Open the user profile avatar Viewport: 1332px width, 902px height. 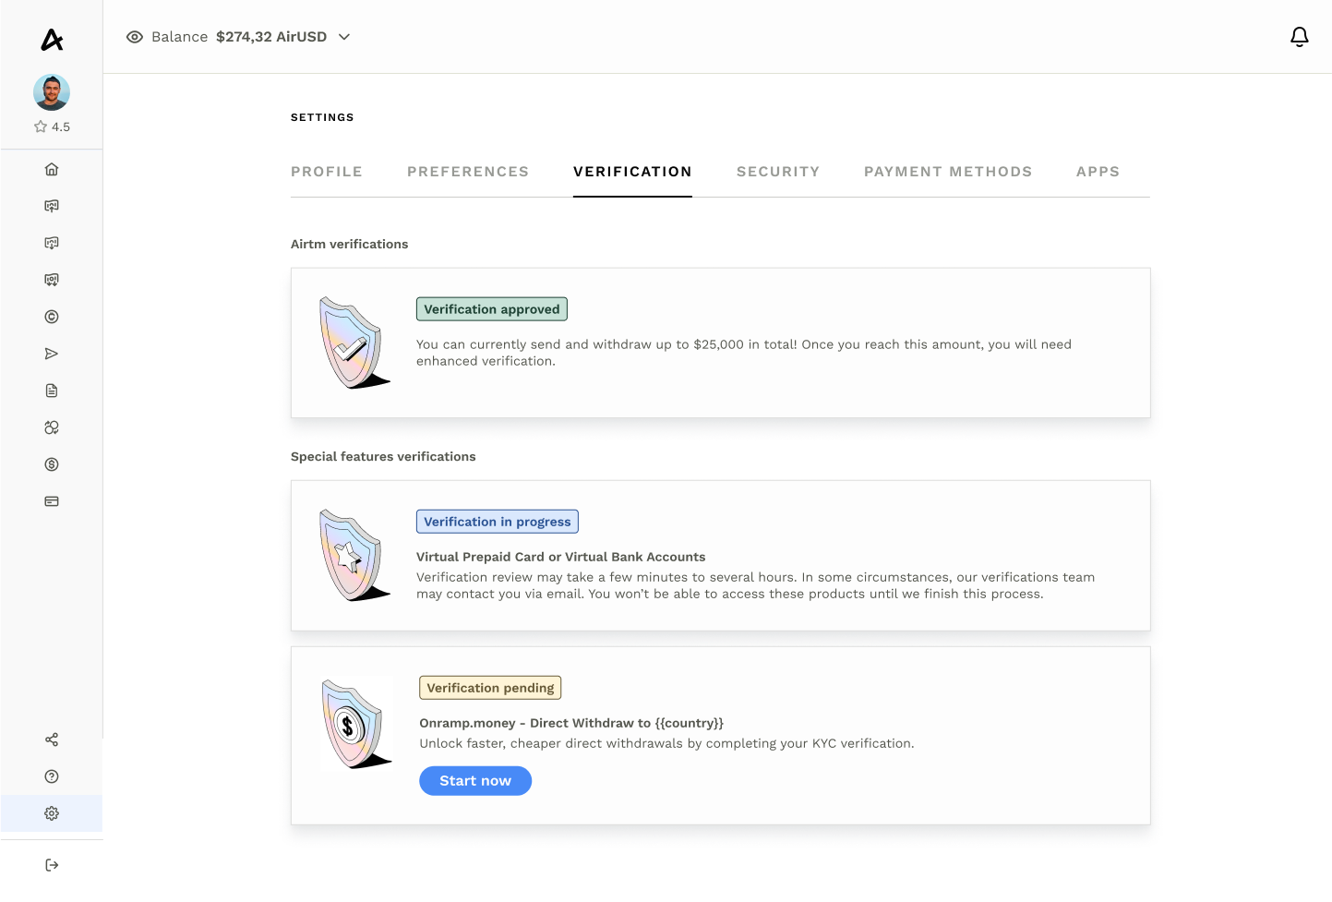click(52, 92)
